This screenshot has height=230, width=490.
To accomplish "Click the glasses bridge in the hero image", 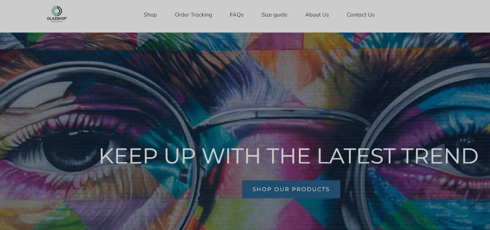I will [281, 116].
